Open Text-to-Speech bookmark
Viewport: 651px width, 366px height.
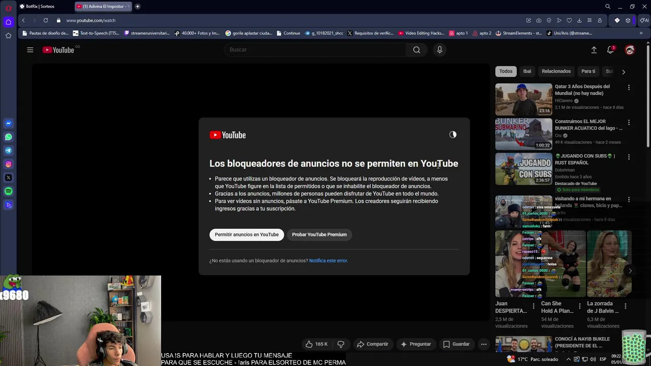(x=96, y=33)
